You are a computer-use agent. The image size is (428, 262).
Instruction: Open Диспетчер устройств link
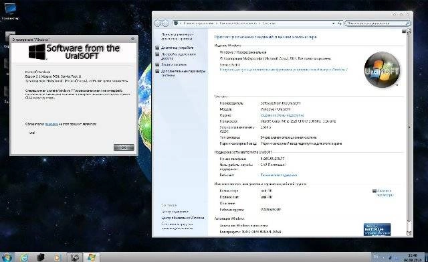coord(177,48)
